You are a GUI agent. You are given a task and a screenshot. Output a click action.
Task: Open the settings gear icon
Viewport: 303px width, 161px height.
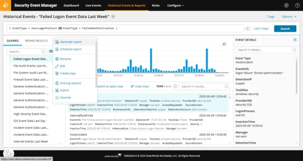click(x=286, y=5)
